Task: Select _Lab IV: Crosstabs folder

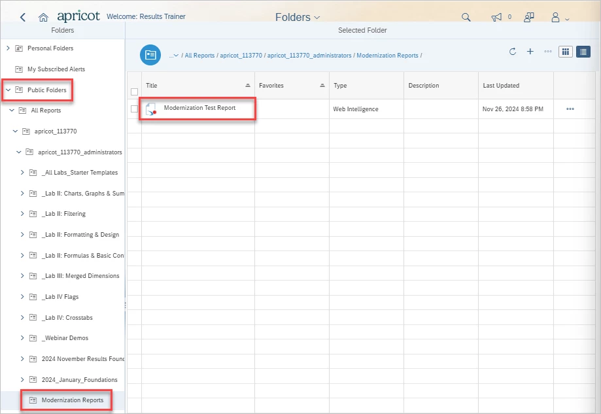Action: (67, 318)
